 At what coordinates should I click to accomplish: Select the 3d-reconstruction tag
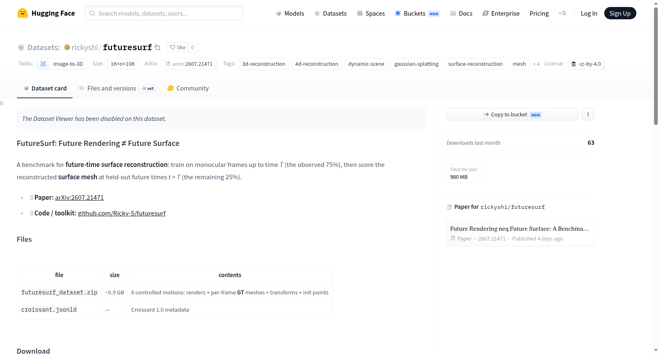tap(264, 64)
